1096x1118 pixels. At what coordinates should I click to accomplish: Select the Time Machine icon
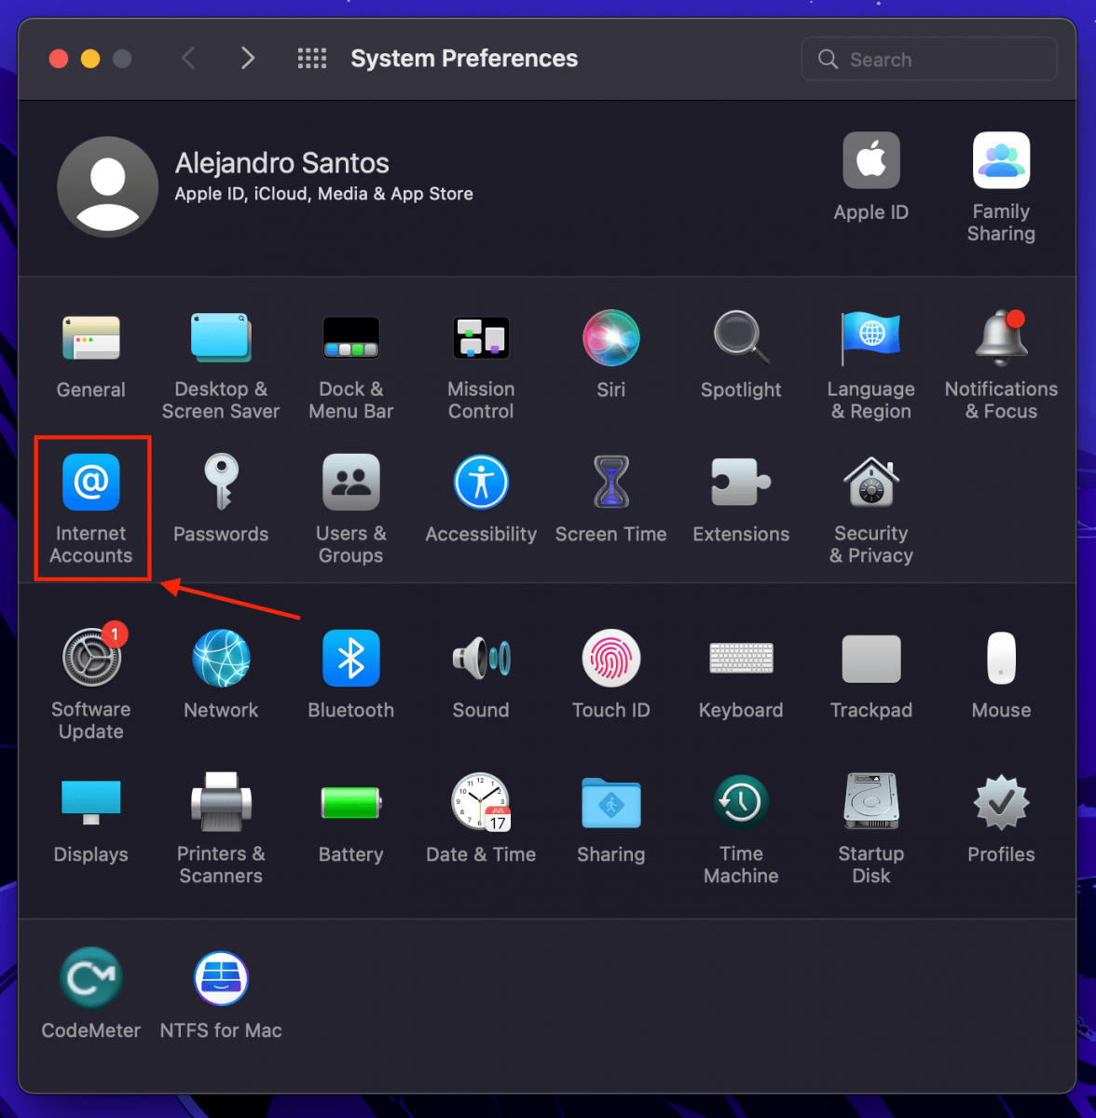(x=741, y=802)
